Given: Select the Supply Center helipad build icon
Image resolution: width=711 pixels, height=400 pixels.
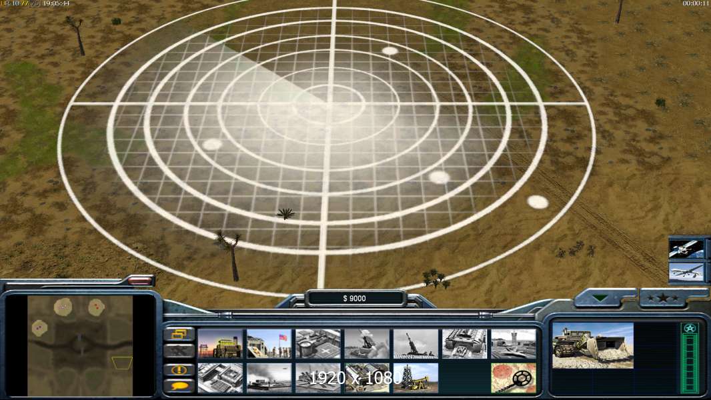Looking at the screenshot, I should [x=318, y=344].
